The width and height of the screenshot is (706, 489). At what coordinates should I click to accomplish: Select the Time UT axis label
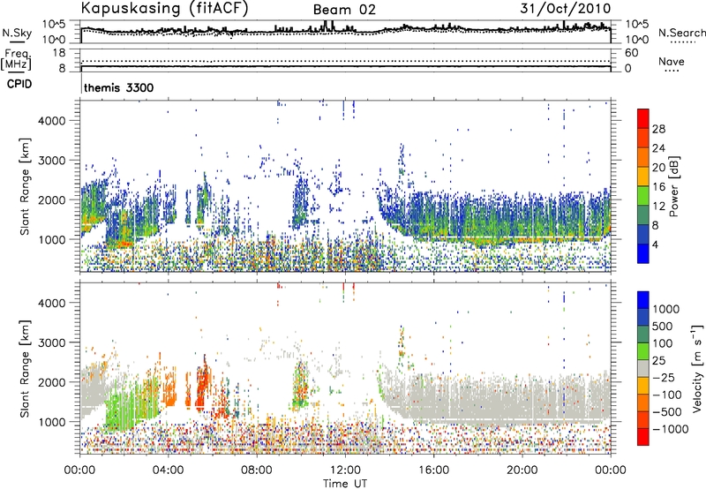pyautogui.click(x=345, y=484)
